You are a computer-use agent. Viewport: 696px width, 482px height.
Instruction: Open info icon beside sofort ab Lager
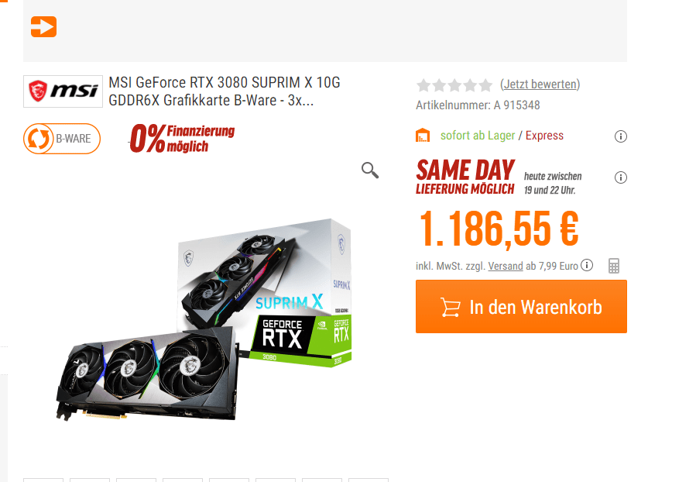621,136
